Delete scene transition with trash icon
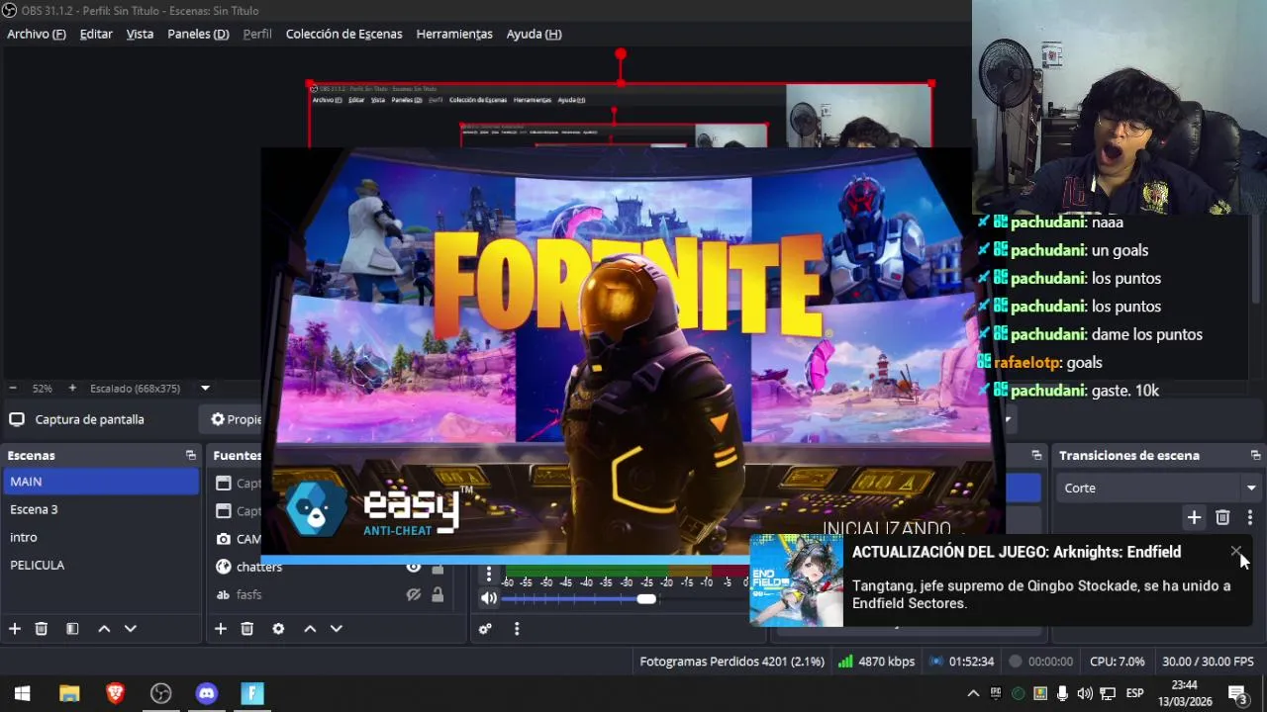This screenshot has width=1267, height=712. 1222,517
